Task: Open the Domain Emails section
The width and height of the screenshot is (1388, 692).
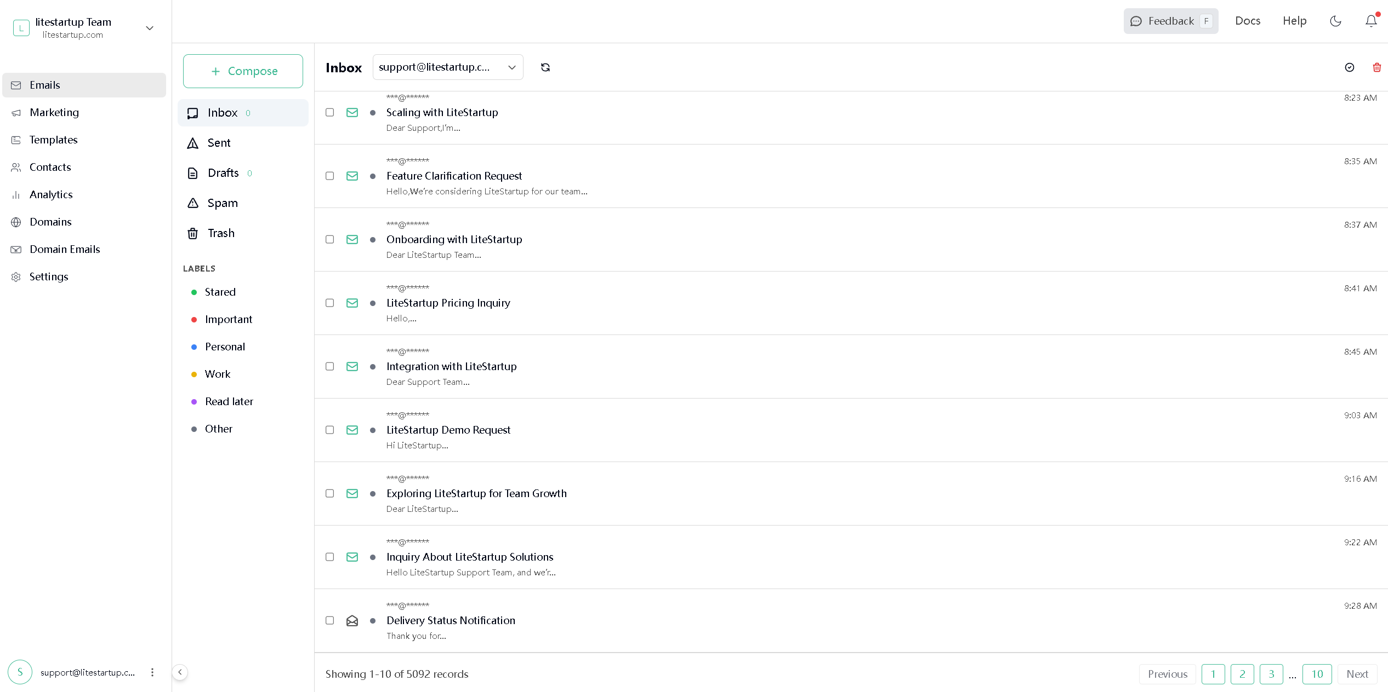Action: click(x=64, y=249)
